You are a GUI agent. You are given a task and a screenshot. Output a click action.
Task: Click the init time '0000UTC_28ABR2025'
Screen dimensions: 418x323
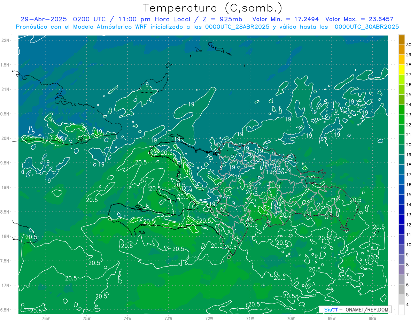click(x=237, y=27)
